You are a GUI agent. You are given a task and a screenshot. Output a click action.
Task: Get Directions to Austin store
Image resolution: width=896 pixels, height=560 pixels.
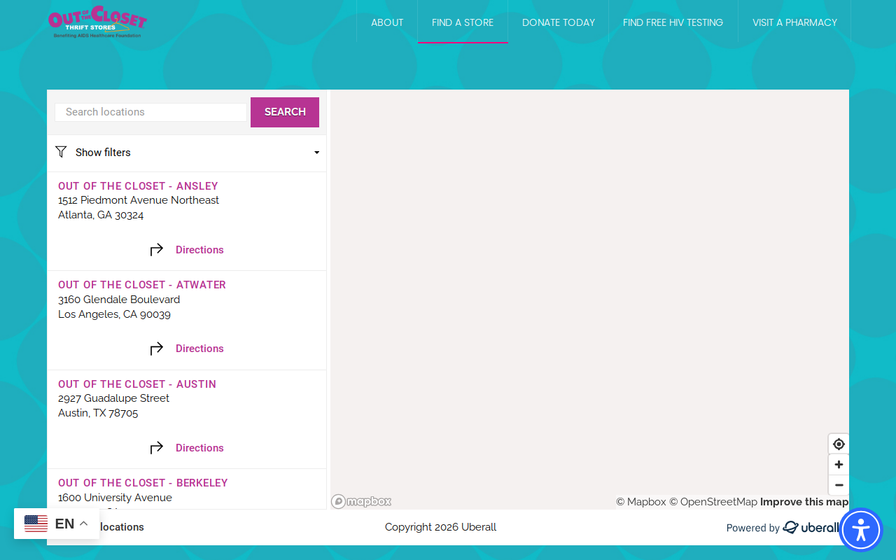(x=199, y=448)
